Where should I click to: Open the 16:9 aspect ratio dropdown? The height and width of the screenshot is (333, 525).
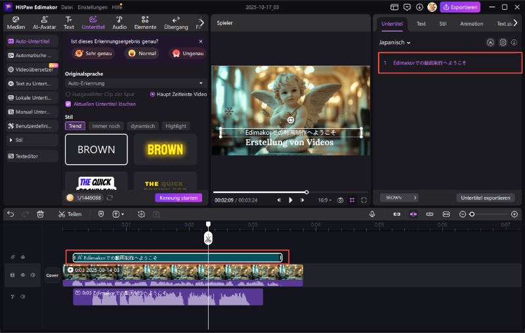(x=324, y=200)
